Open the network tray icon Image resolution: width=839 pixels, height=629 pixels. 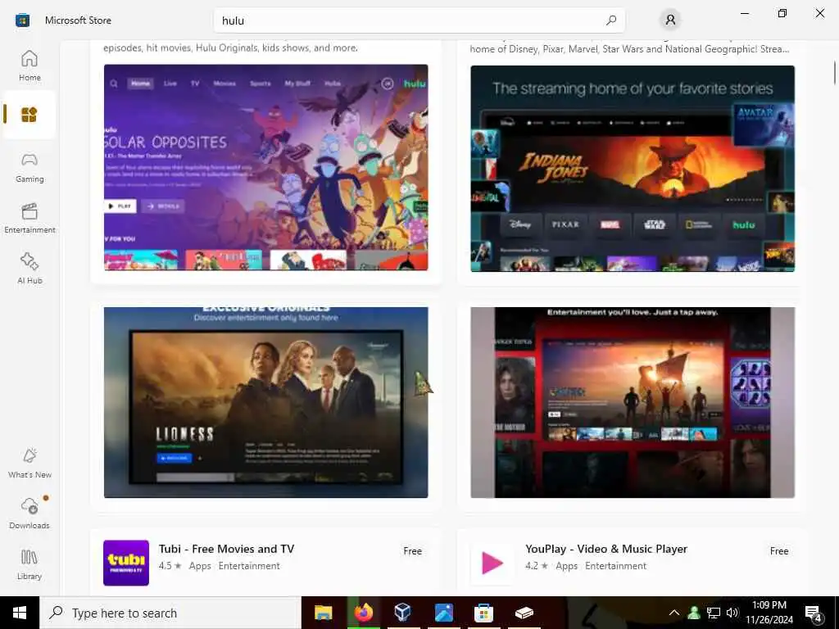click(x=714, y=613)
